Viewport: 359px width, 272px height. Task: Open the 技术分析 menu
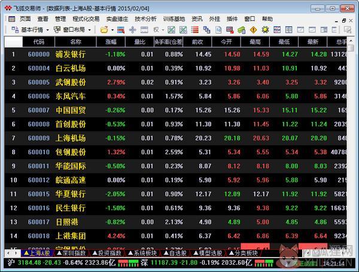[x=145, y=19]
